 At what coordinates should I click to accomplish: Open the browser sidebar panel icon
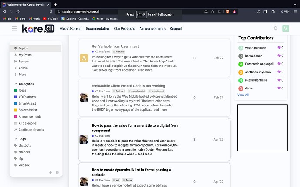pos(265,12)
